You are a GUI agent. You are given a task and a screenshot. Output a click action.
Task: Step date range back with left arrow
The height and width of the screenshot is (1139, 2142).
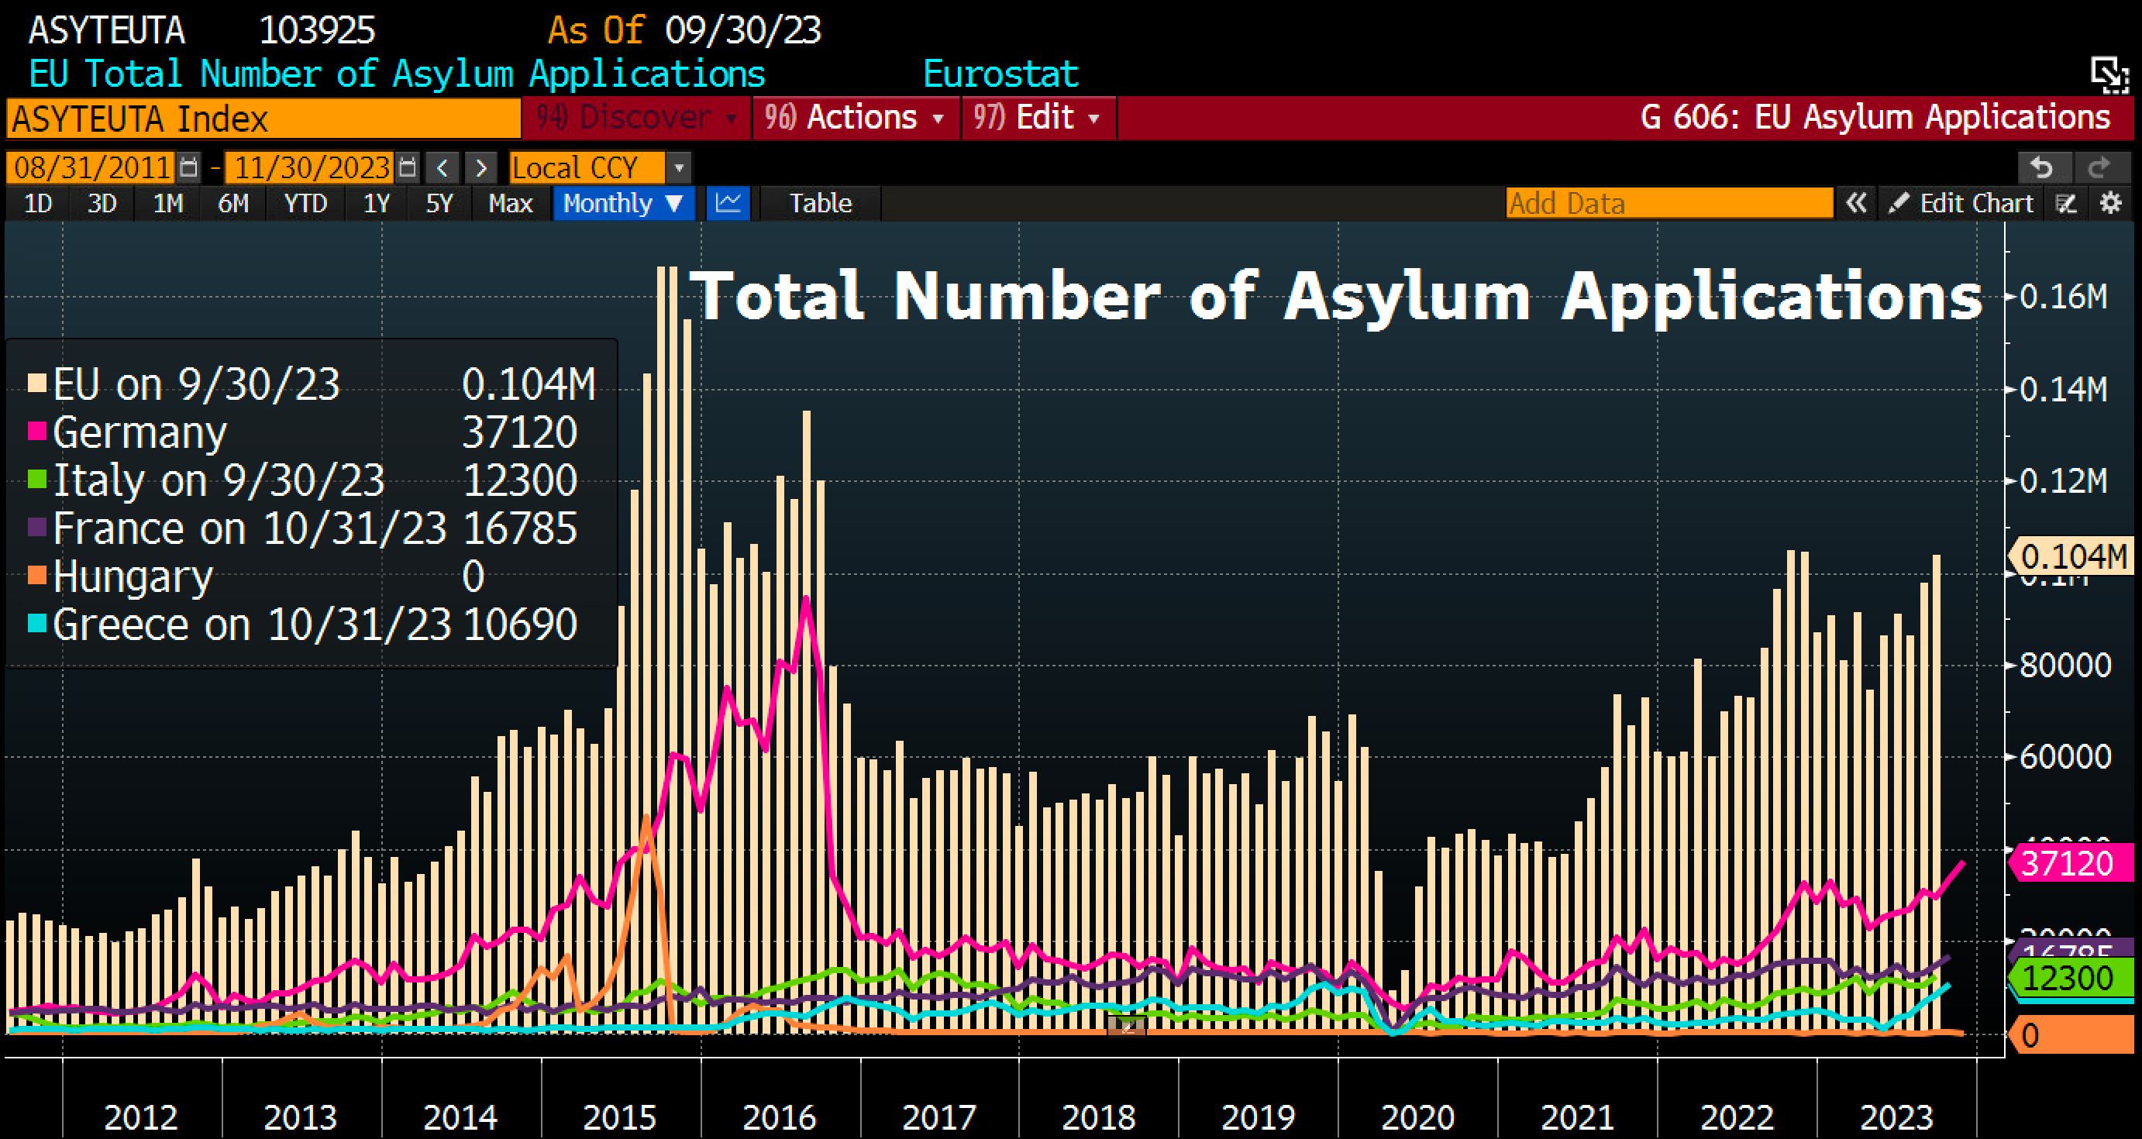click(443, 168)
